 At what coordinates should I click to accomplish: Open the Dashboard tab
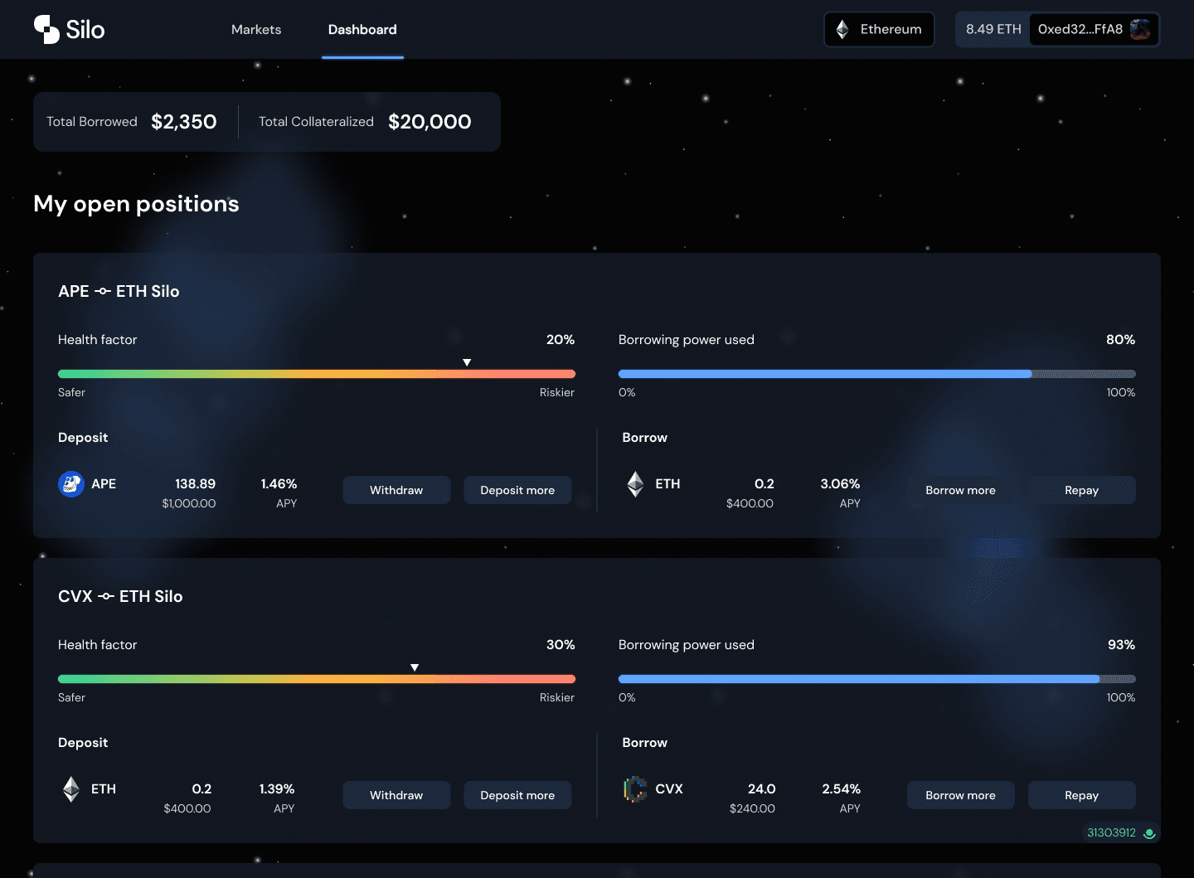(x=362, y=29)
